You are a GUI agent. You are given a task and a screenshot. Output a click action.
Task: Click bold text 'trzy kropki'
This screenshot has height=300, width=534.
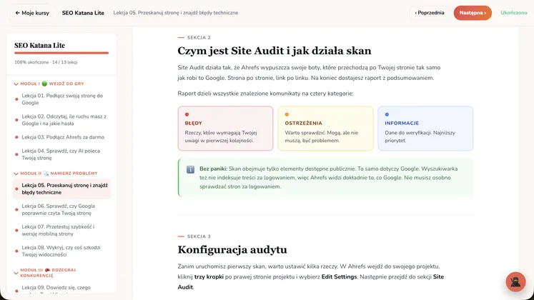209,277
